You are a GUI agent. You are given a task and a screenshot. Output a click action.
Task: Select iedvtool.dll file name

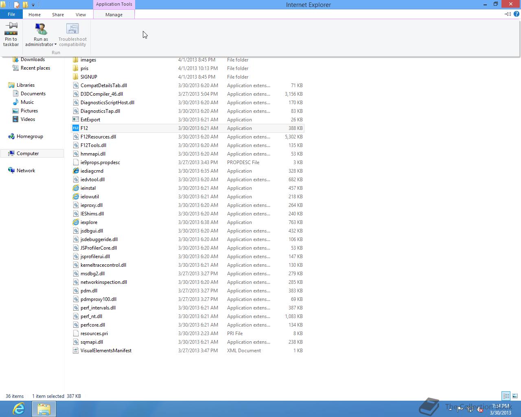pos(92,180)
